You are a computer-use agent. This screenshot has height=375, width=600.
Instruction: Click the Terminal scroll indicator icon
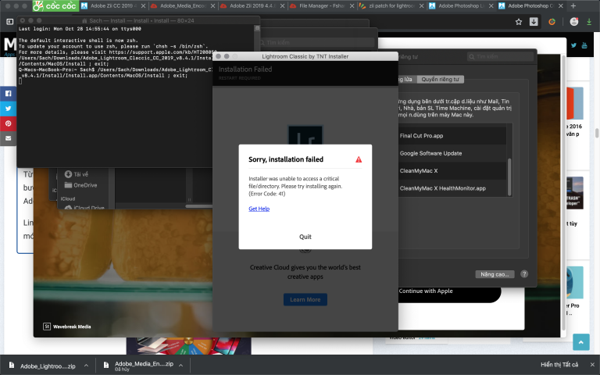coord(257,28)
